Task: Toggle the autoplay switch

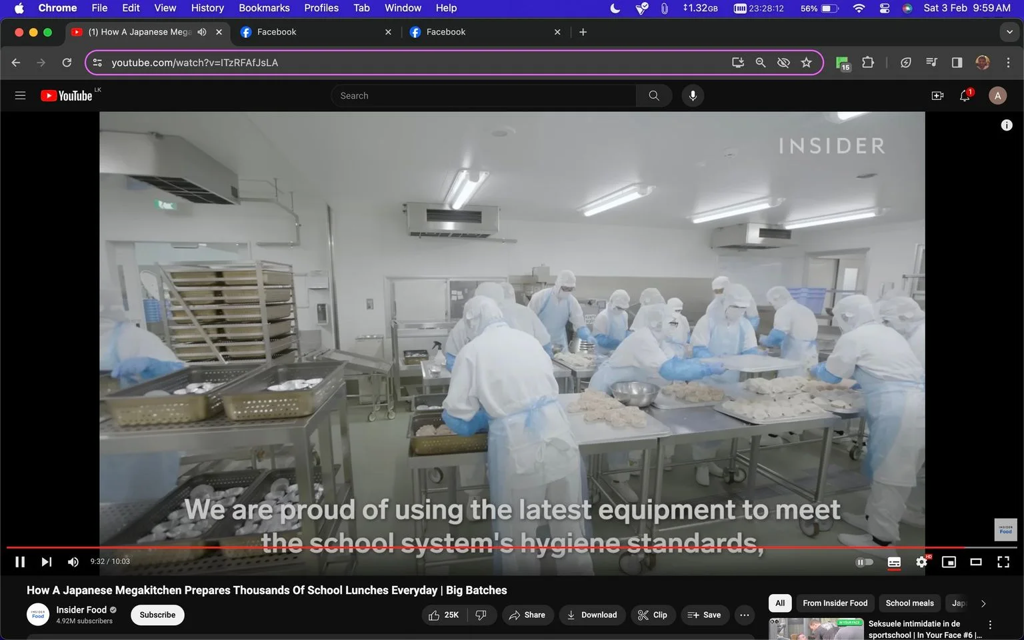Action: click(x=864, y=562)
